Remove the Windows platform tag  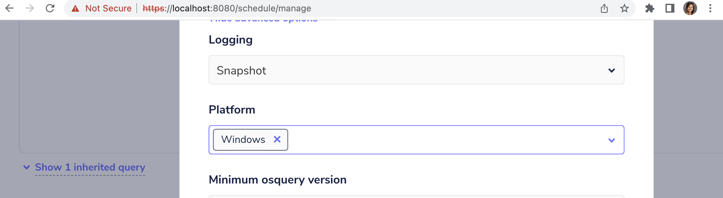(x=277, y=139)
